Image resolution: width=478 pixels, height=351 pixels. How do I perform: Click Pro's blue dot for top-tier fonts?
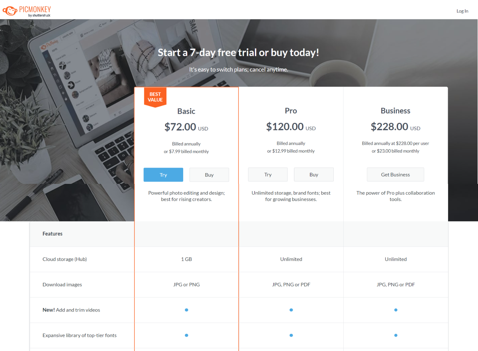(291, 335)
